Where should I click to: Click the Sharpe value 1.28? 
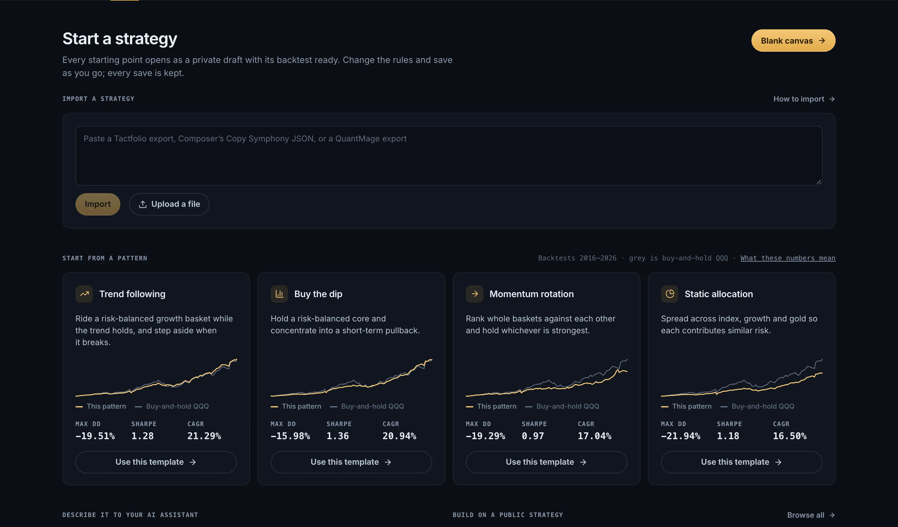tap(142, 436)
